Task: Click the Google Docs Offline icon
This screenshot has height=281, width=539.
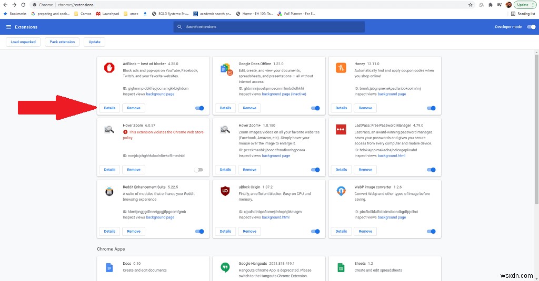Action: [x=226, y=69]
